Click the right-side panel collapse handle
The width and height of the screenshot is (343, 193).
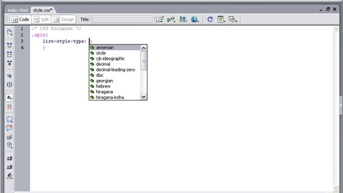pyautogui.click(x=341, y=105)
